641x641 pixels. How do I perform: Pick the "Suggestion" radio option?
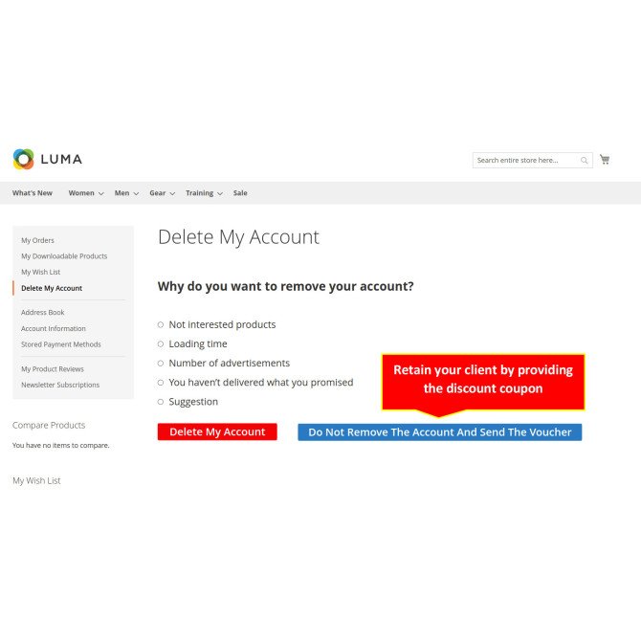point(161,402)
